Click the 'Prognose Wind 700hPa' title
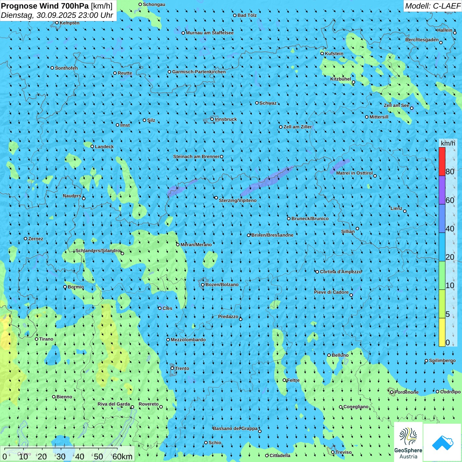The height and width of the screenshot is (462, 462). click(x=45, y=6)
